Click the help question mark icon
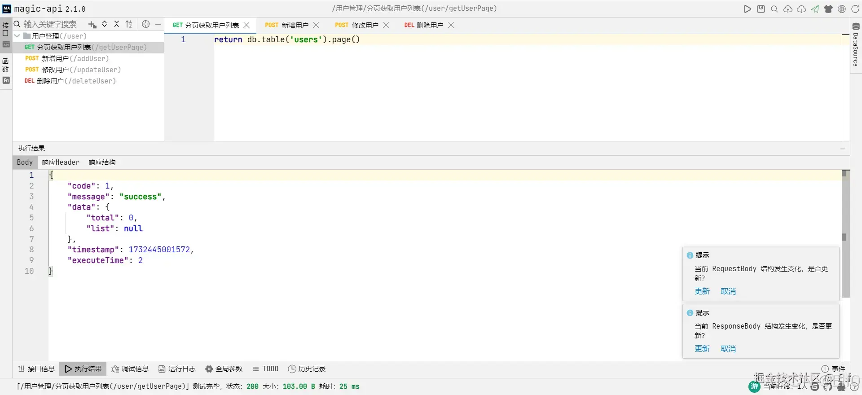 [x=854, y=386]
